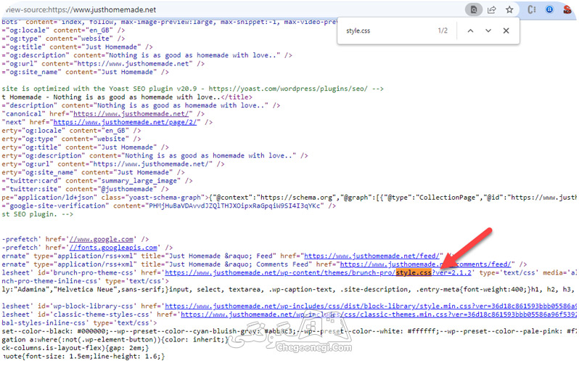Click the find bar input containing style.css
The width and height of the screenshot is (579, 369).
[387, 31]
